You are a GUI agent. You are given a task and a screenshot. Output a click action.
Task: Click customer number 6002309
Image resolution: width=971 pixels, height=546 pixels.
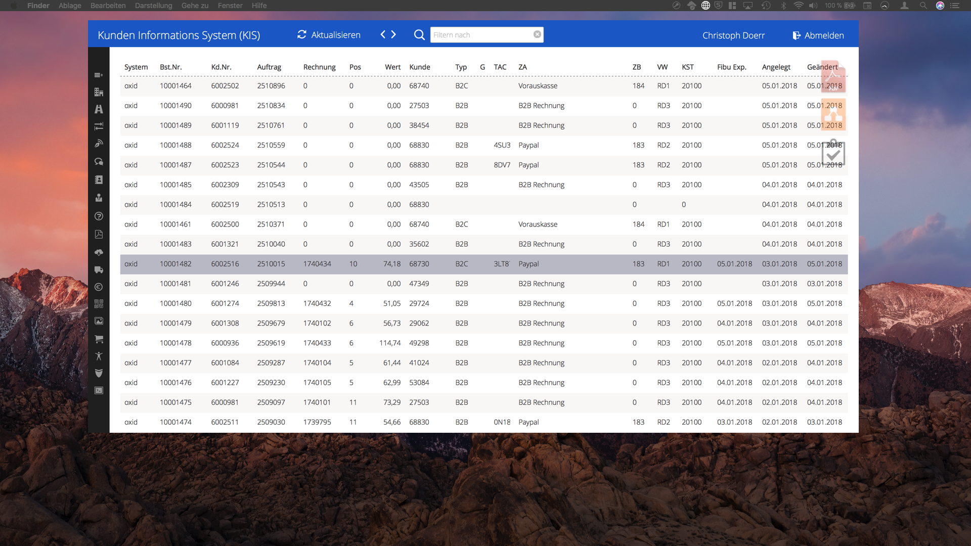225,185
